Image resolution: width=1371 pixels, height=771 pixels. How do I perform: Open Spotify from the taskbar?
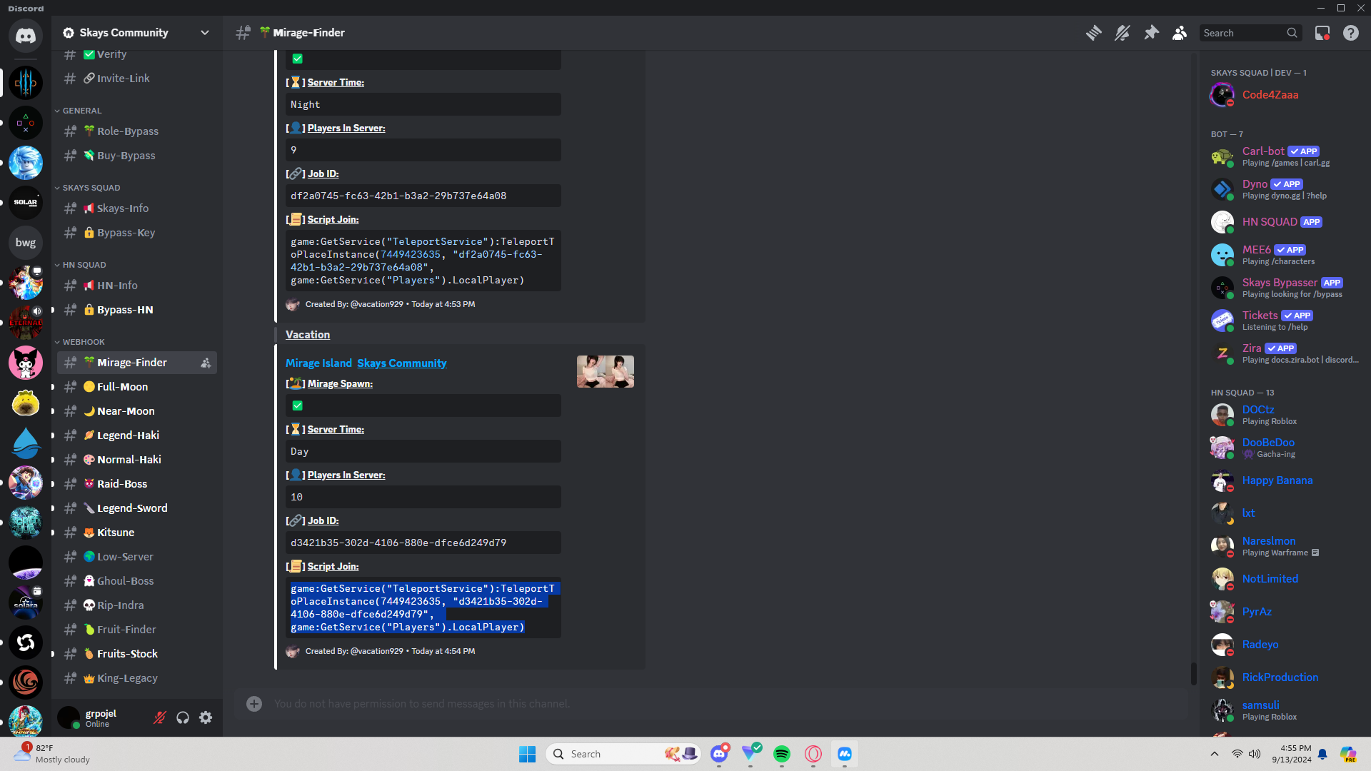point(782,754)
